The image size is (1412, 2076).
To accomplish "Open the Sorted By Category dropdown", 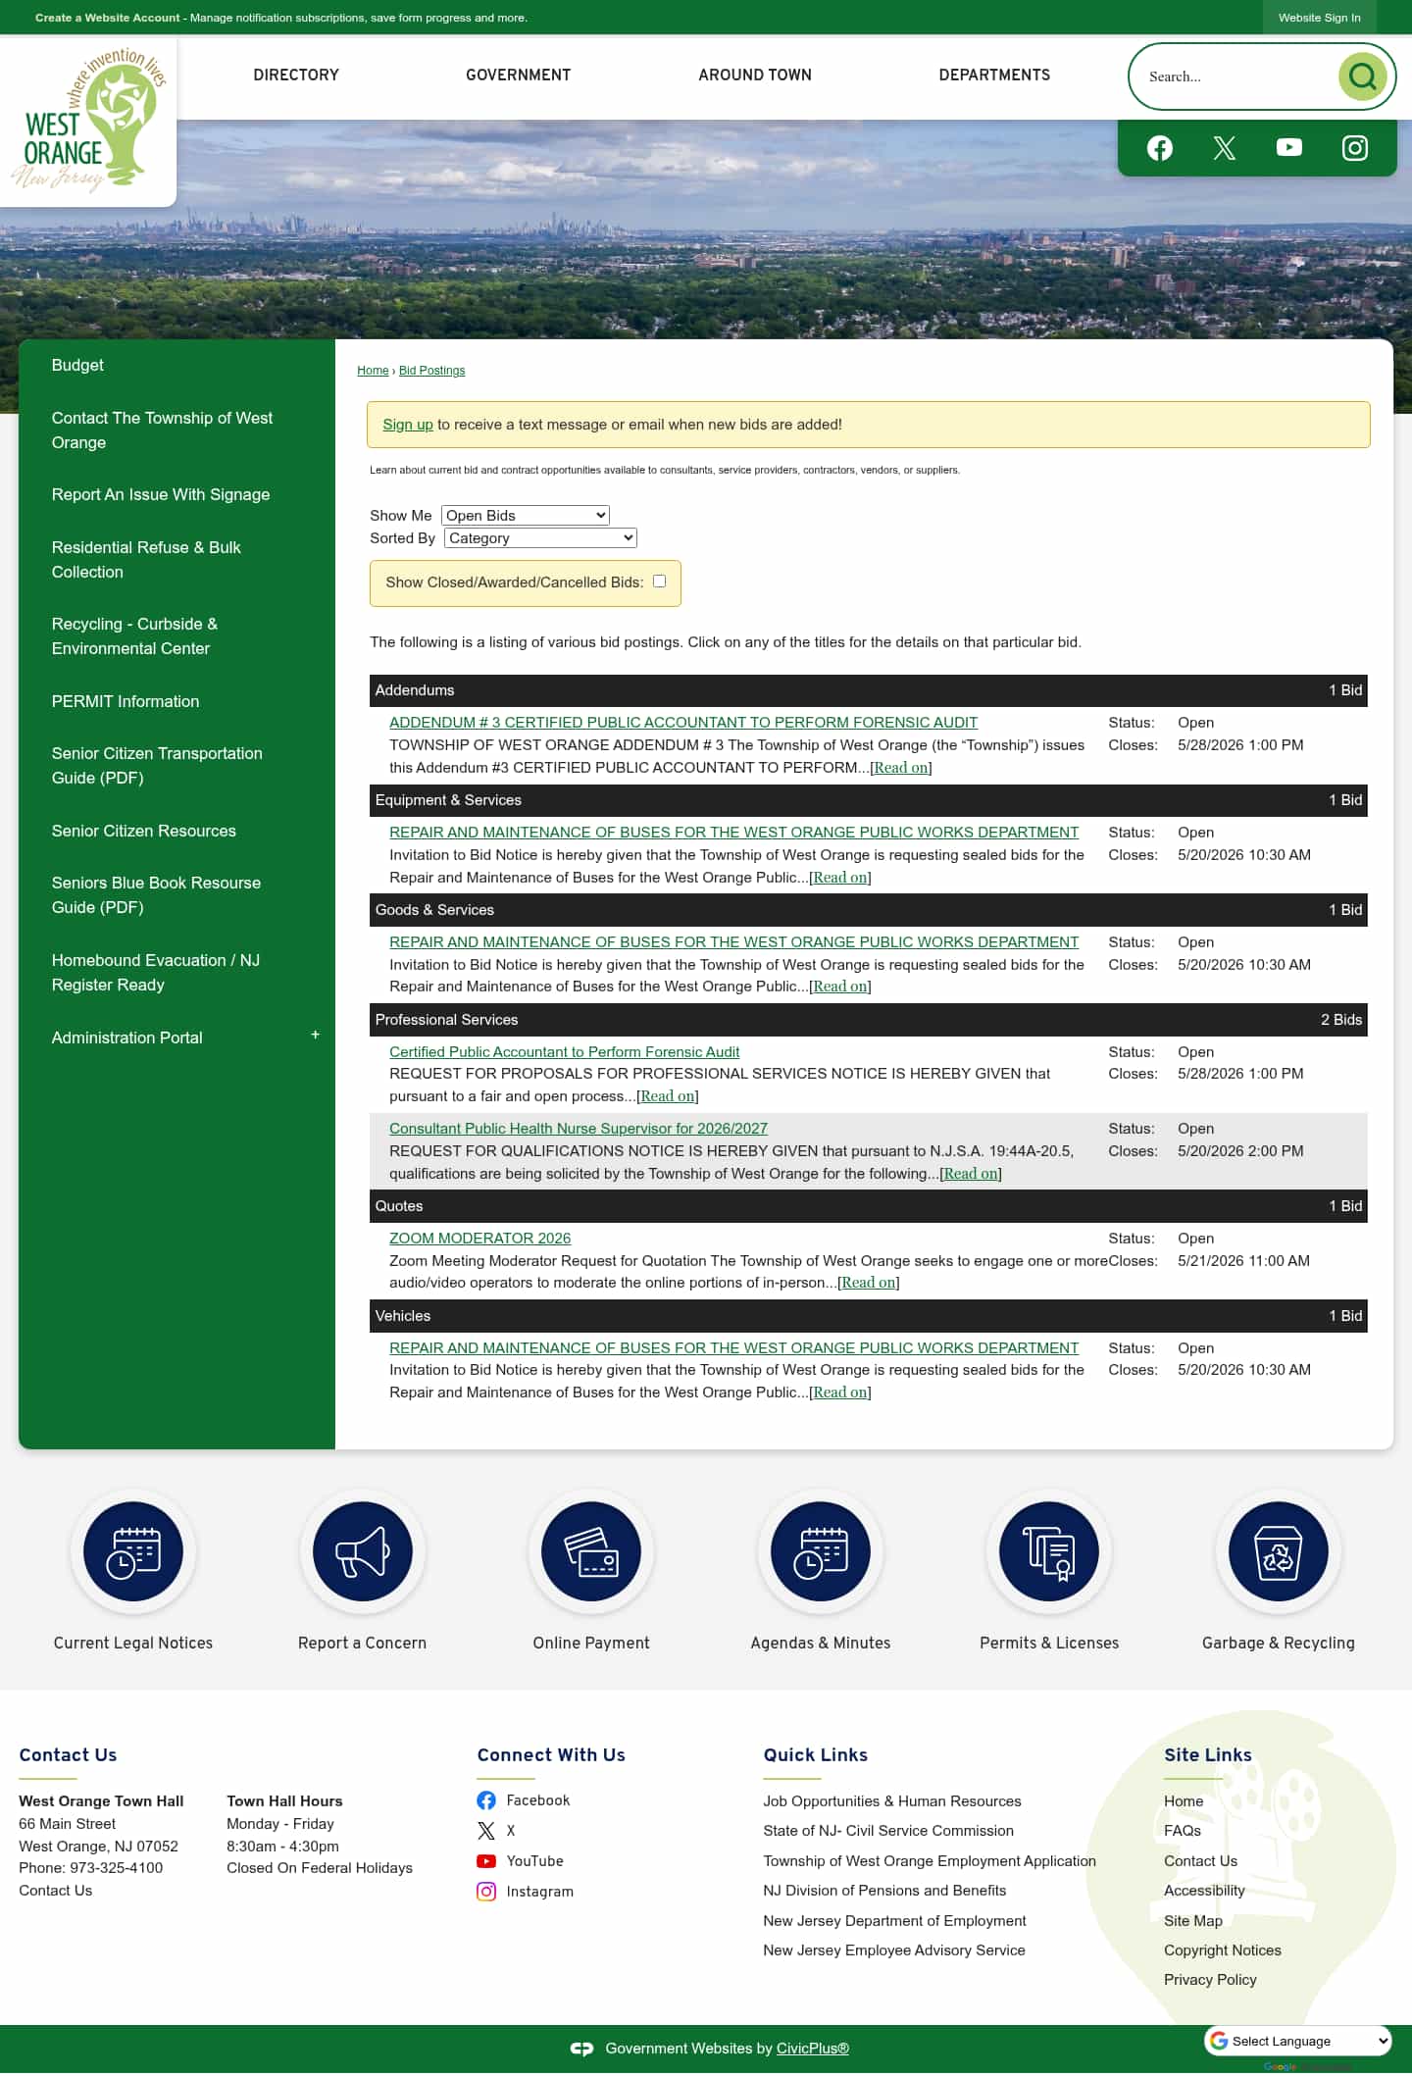I will pyautogui.click(x=540, y=538).
